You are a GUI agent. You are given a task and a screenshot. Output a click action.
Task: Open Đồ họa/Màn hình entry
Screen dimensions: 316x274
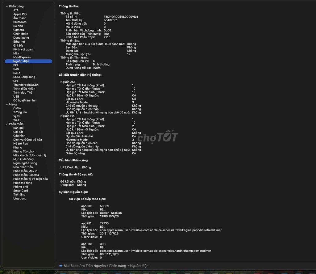pyautogui.click(x=25, y=100)
